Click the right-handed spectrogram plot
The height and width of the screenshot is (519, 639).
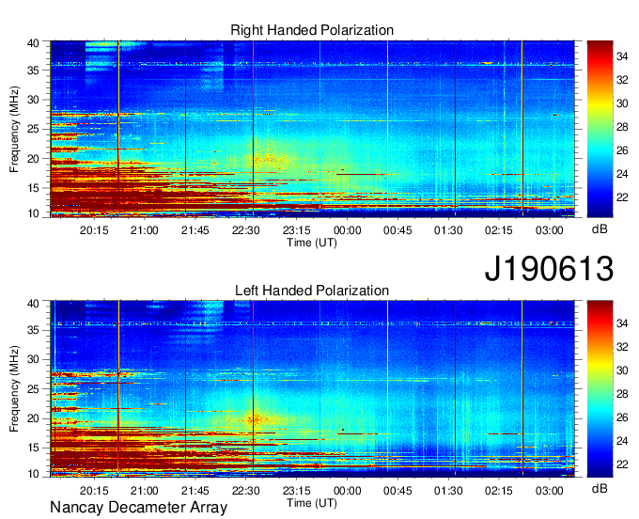click(x=313, y=129)
